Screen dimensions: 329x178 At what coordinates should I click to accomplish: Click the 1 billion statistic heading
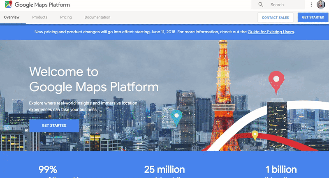click(x=281, y=169)
